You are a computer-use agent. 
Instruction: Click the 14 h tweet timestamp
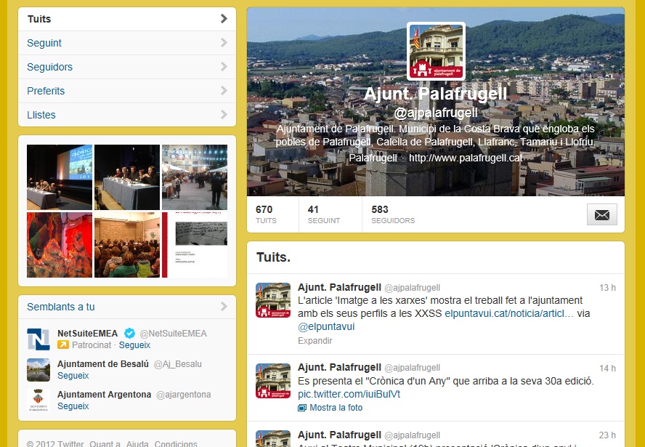pyautogui.click(x=607, y=369)
